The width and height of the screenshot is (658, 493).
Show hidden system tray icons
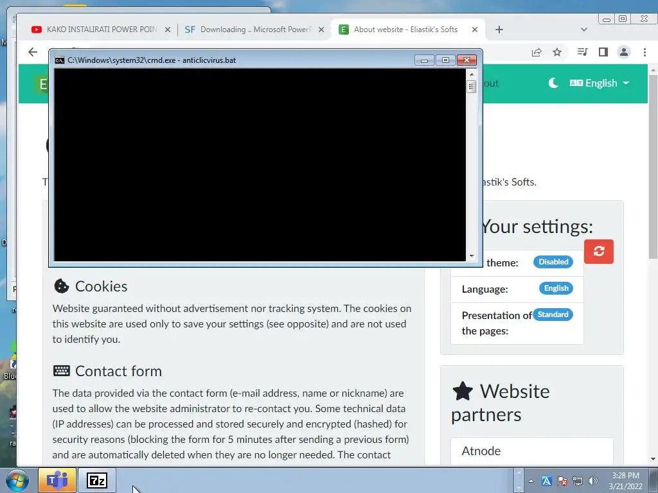[531, 481]
